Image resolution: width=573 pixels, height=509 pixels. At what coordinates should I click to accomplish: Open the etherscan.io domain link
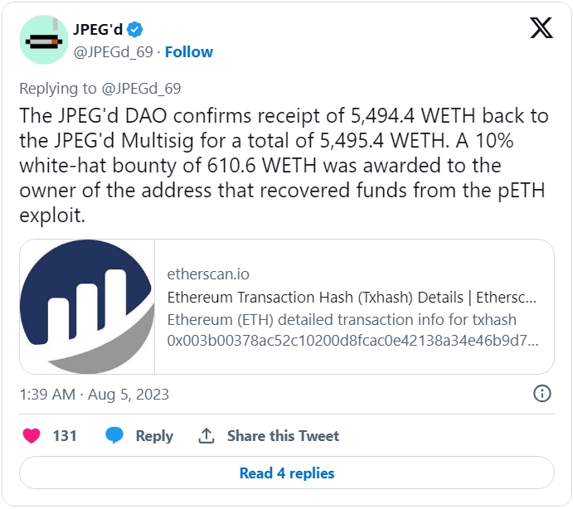(208, 274)
